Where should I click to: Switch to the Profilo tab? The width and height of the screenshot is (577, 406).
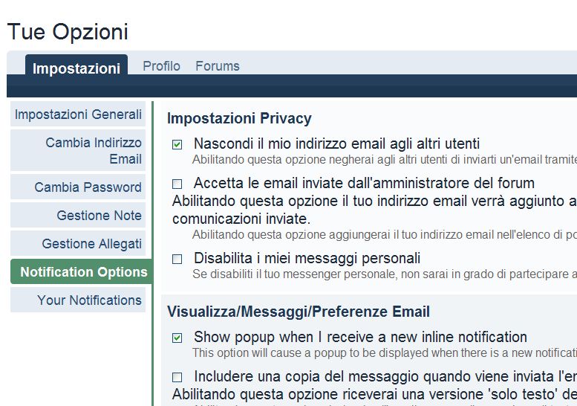coord(162,66)
